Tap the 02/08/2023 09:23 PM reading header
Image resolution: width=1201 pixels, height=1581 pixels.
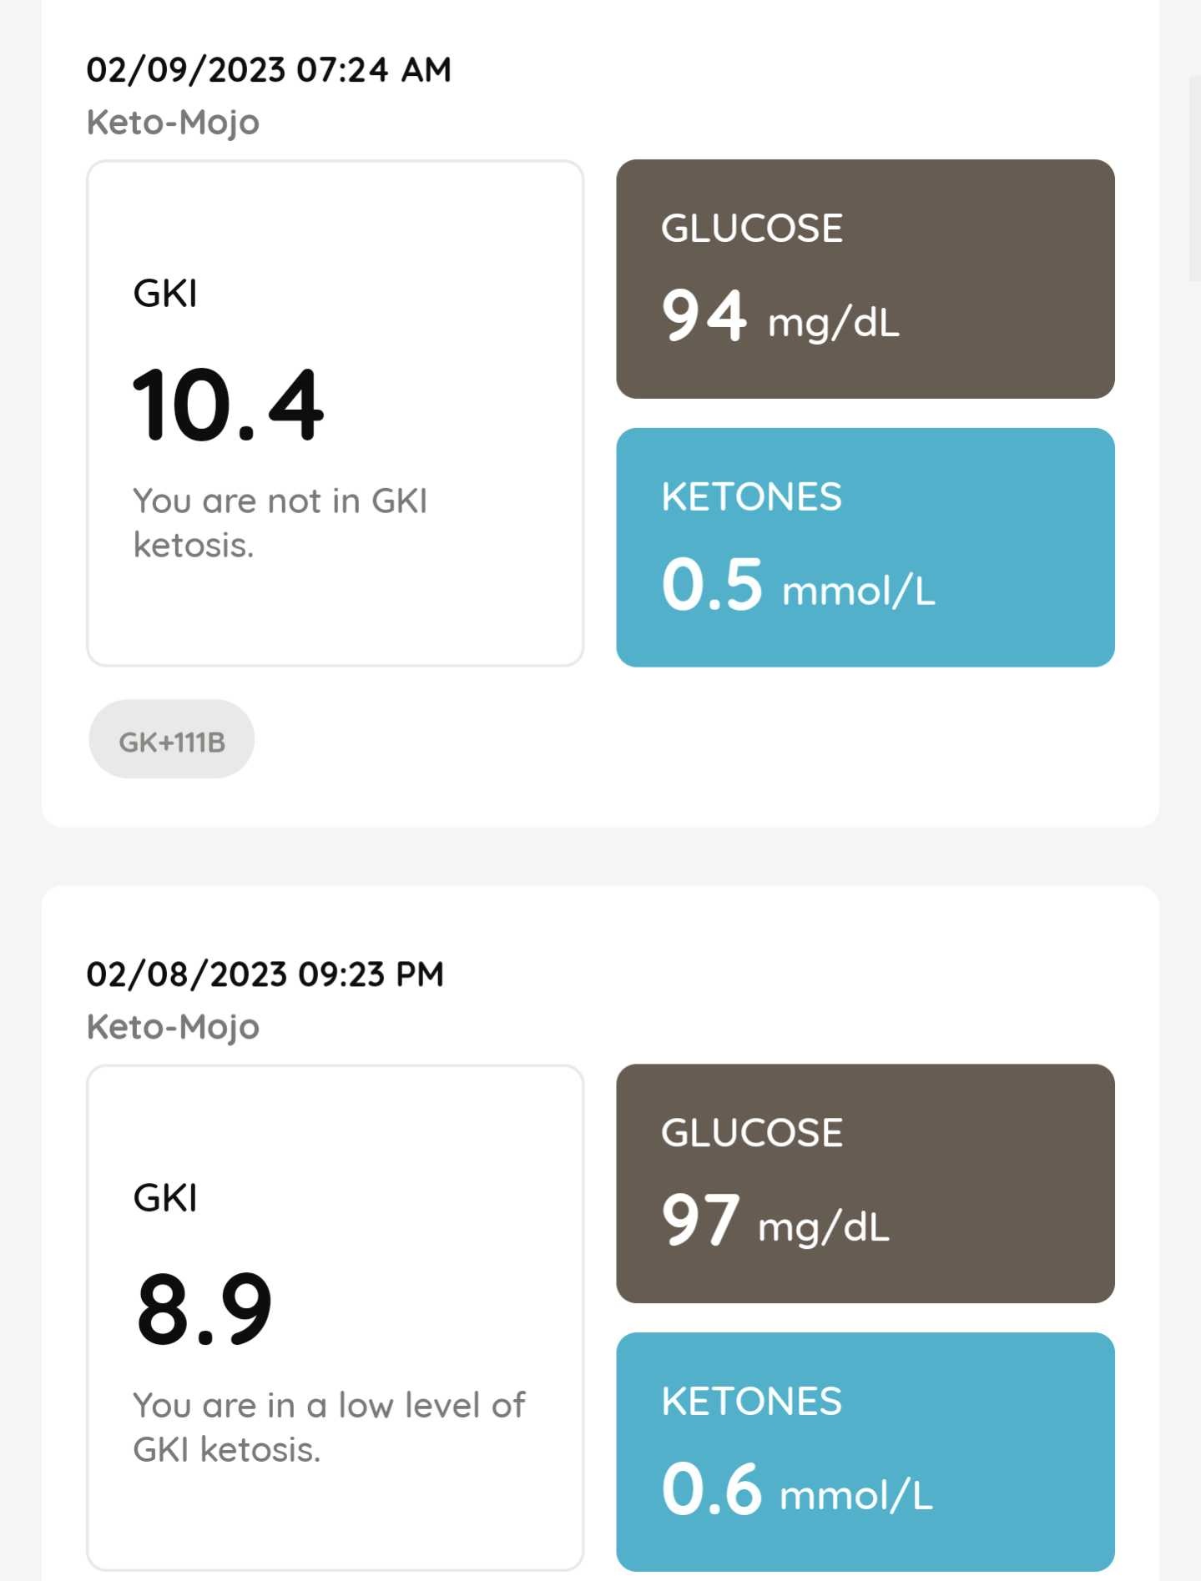pos(265,974)
